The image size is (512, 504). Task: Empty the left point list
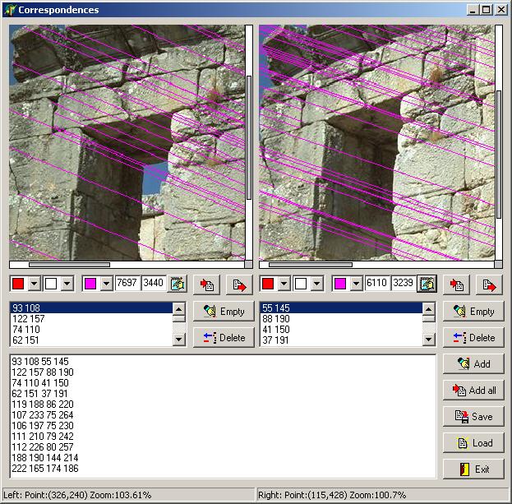tap(224, 312)
